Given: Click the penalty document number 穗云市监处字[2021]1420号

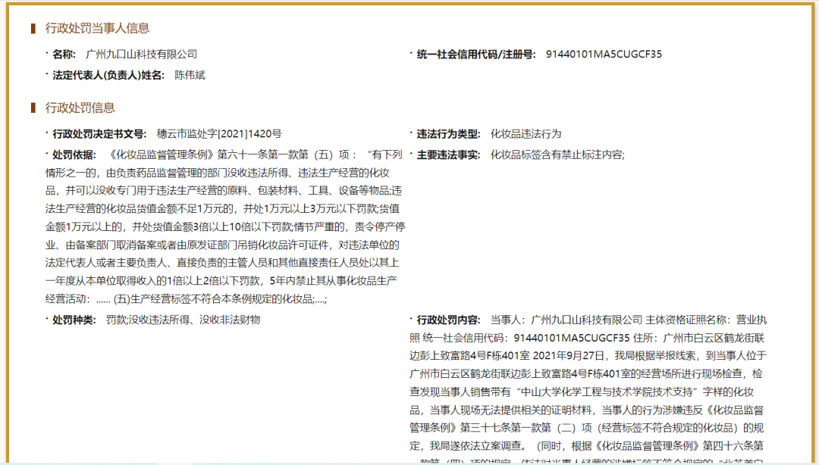Looking at the screenshot, I should [218, 130].
